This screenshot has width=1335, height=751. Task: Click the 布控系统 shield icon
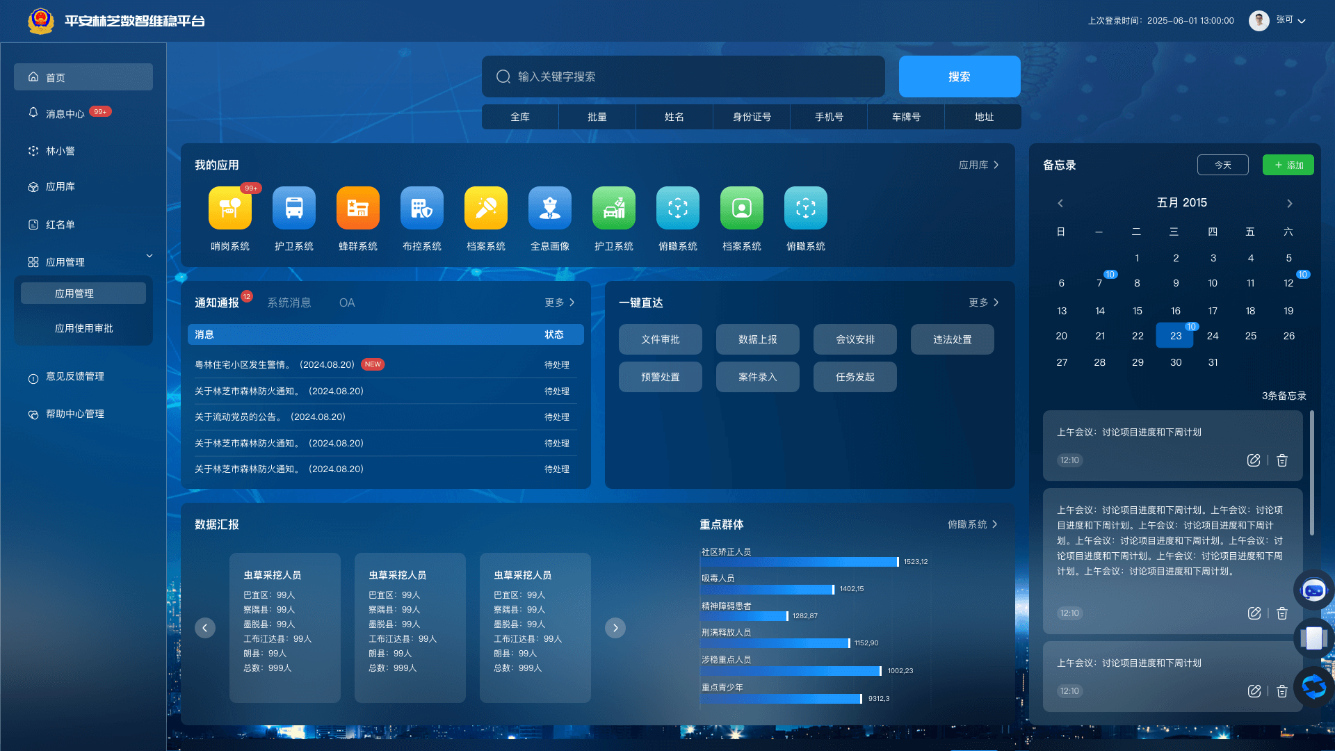tap(422, 208)
